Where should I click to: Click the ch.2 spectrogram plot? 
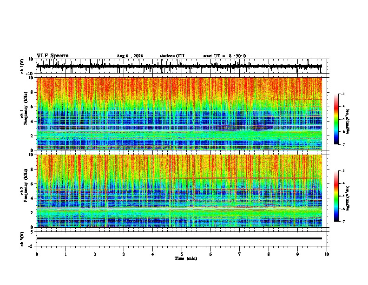click(x=179, y=191)
